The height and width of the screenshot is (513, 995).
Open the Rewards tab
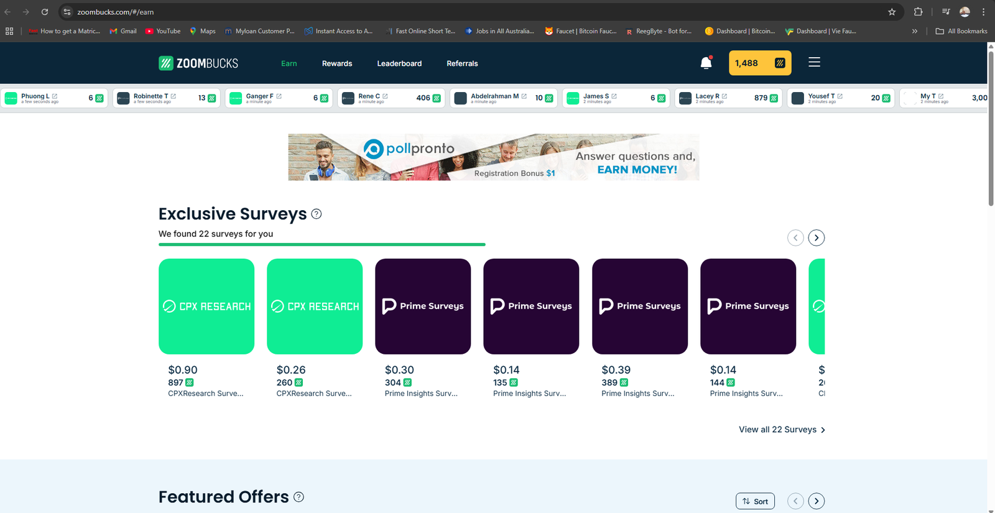(337, 63)
